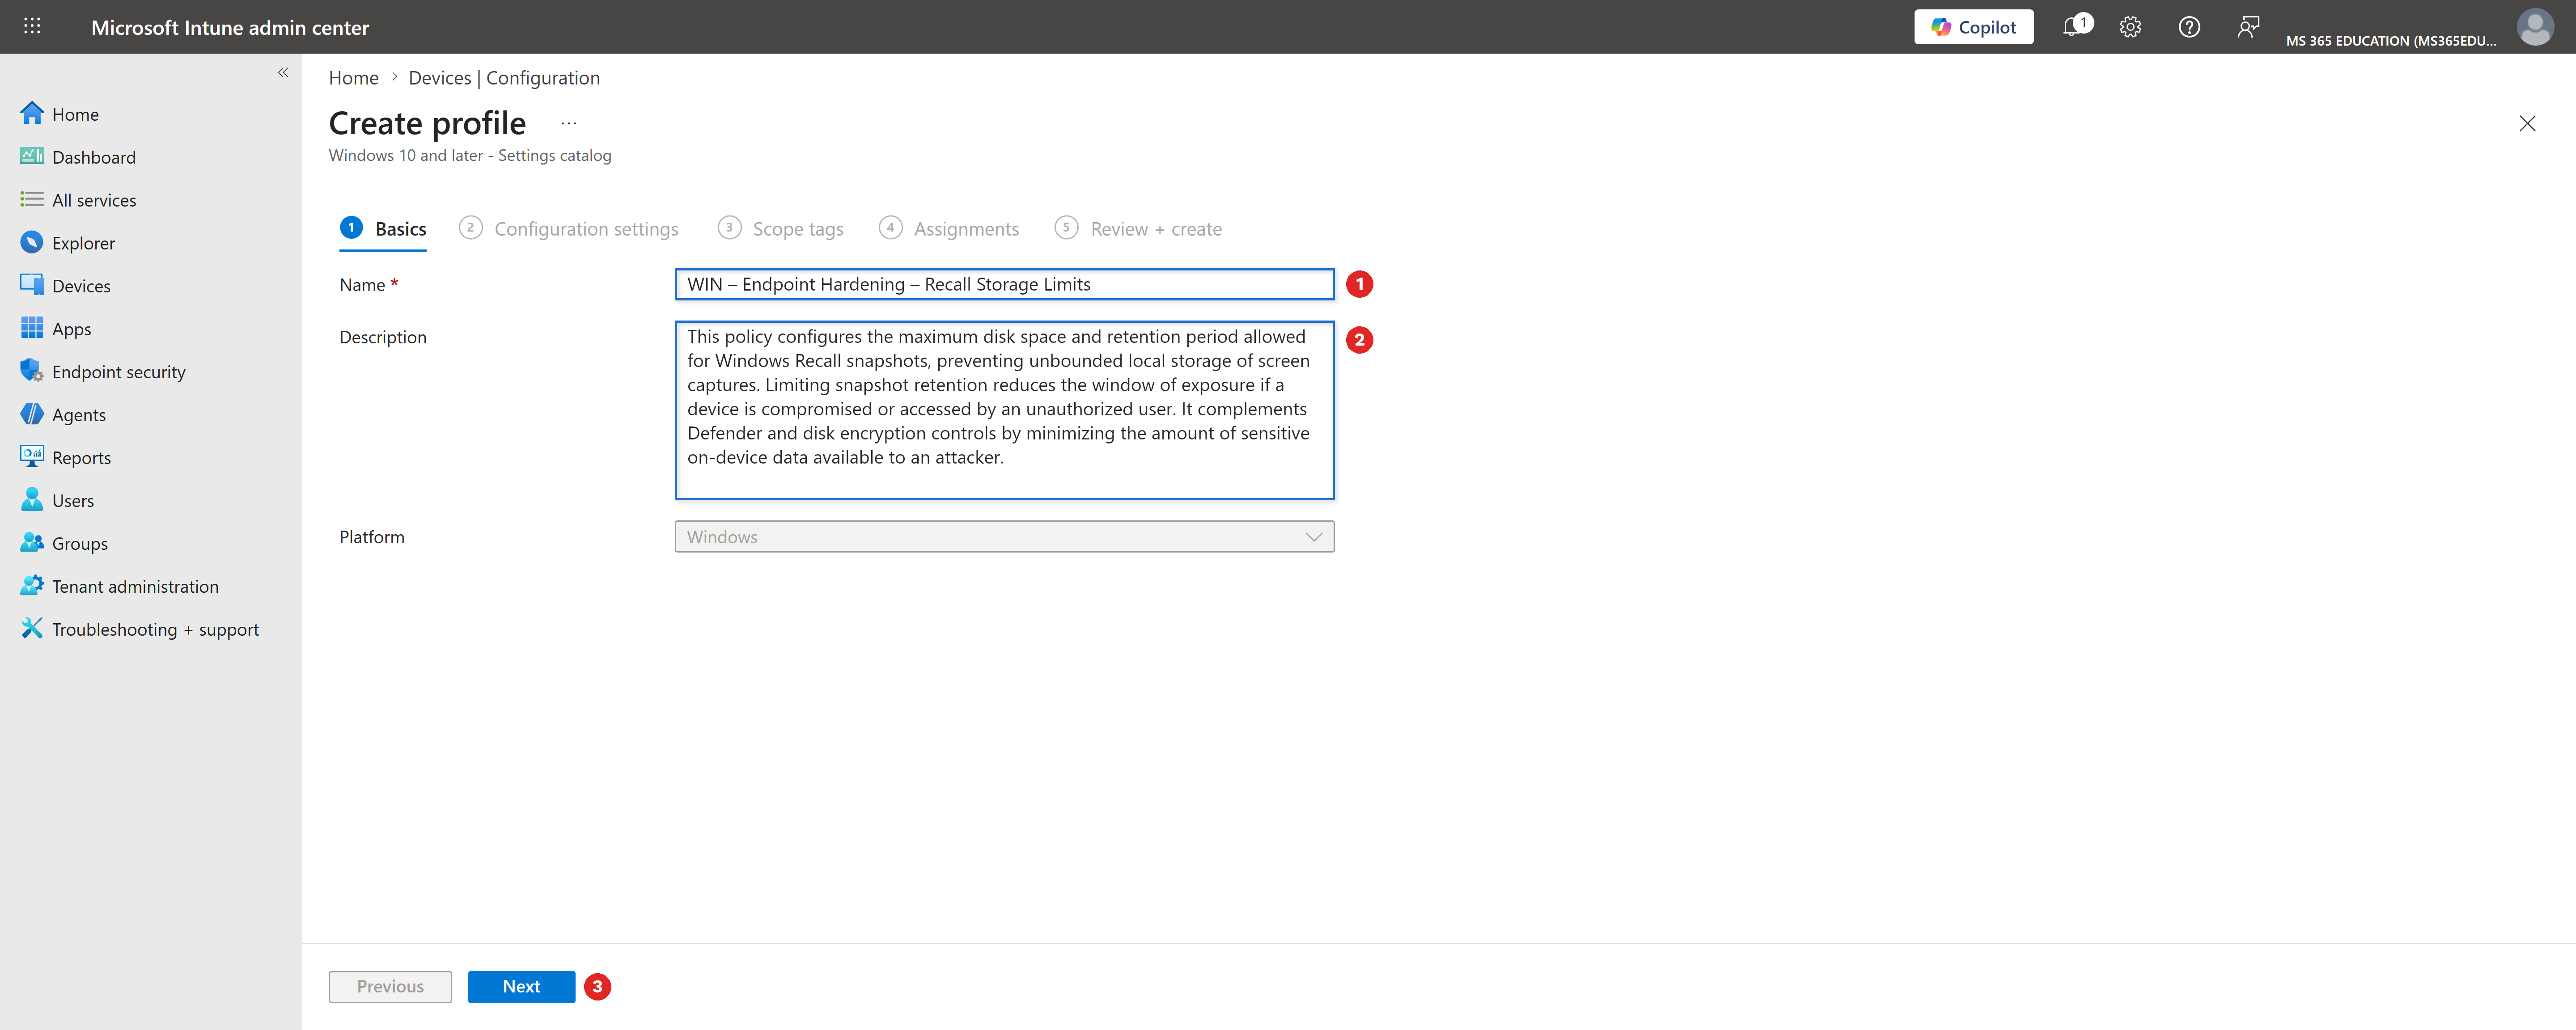This screenshot has height=1030, width=2576.
Task: Open the help question mark icon
Action: [x=2189, y=27]
